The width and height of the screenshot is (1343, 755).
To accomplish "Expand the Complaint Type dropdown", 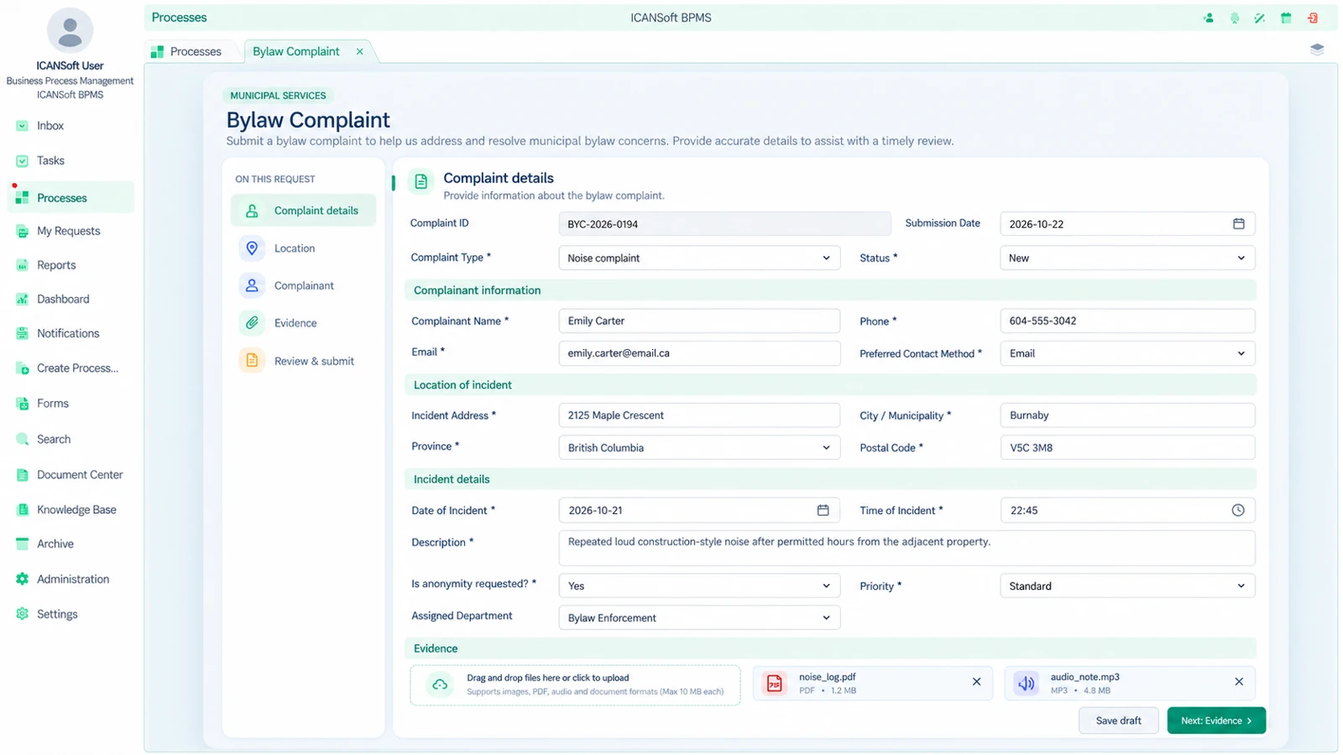I will pos(699,258).
